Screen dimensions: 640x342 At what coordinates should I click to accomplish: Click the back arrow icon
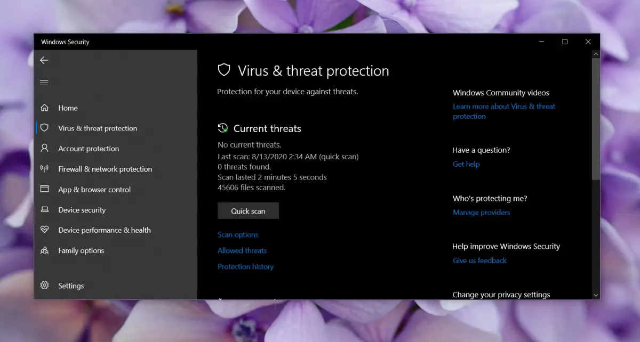tap(44, 60)
